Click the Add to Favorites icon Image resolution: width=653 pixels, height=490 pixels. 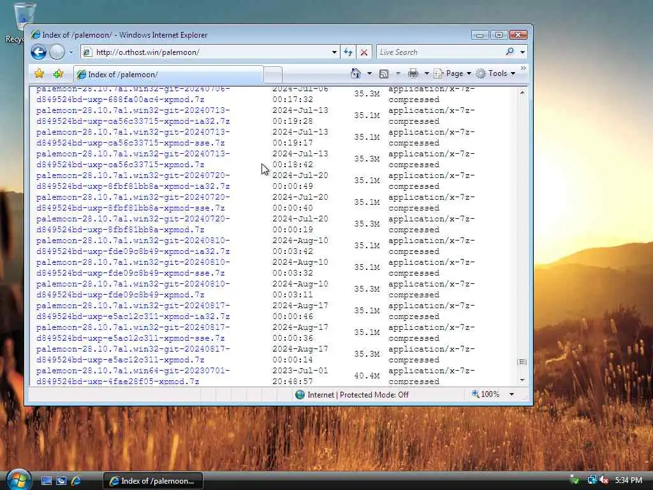(x=58, y=74)
